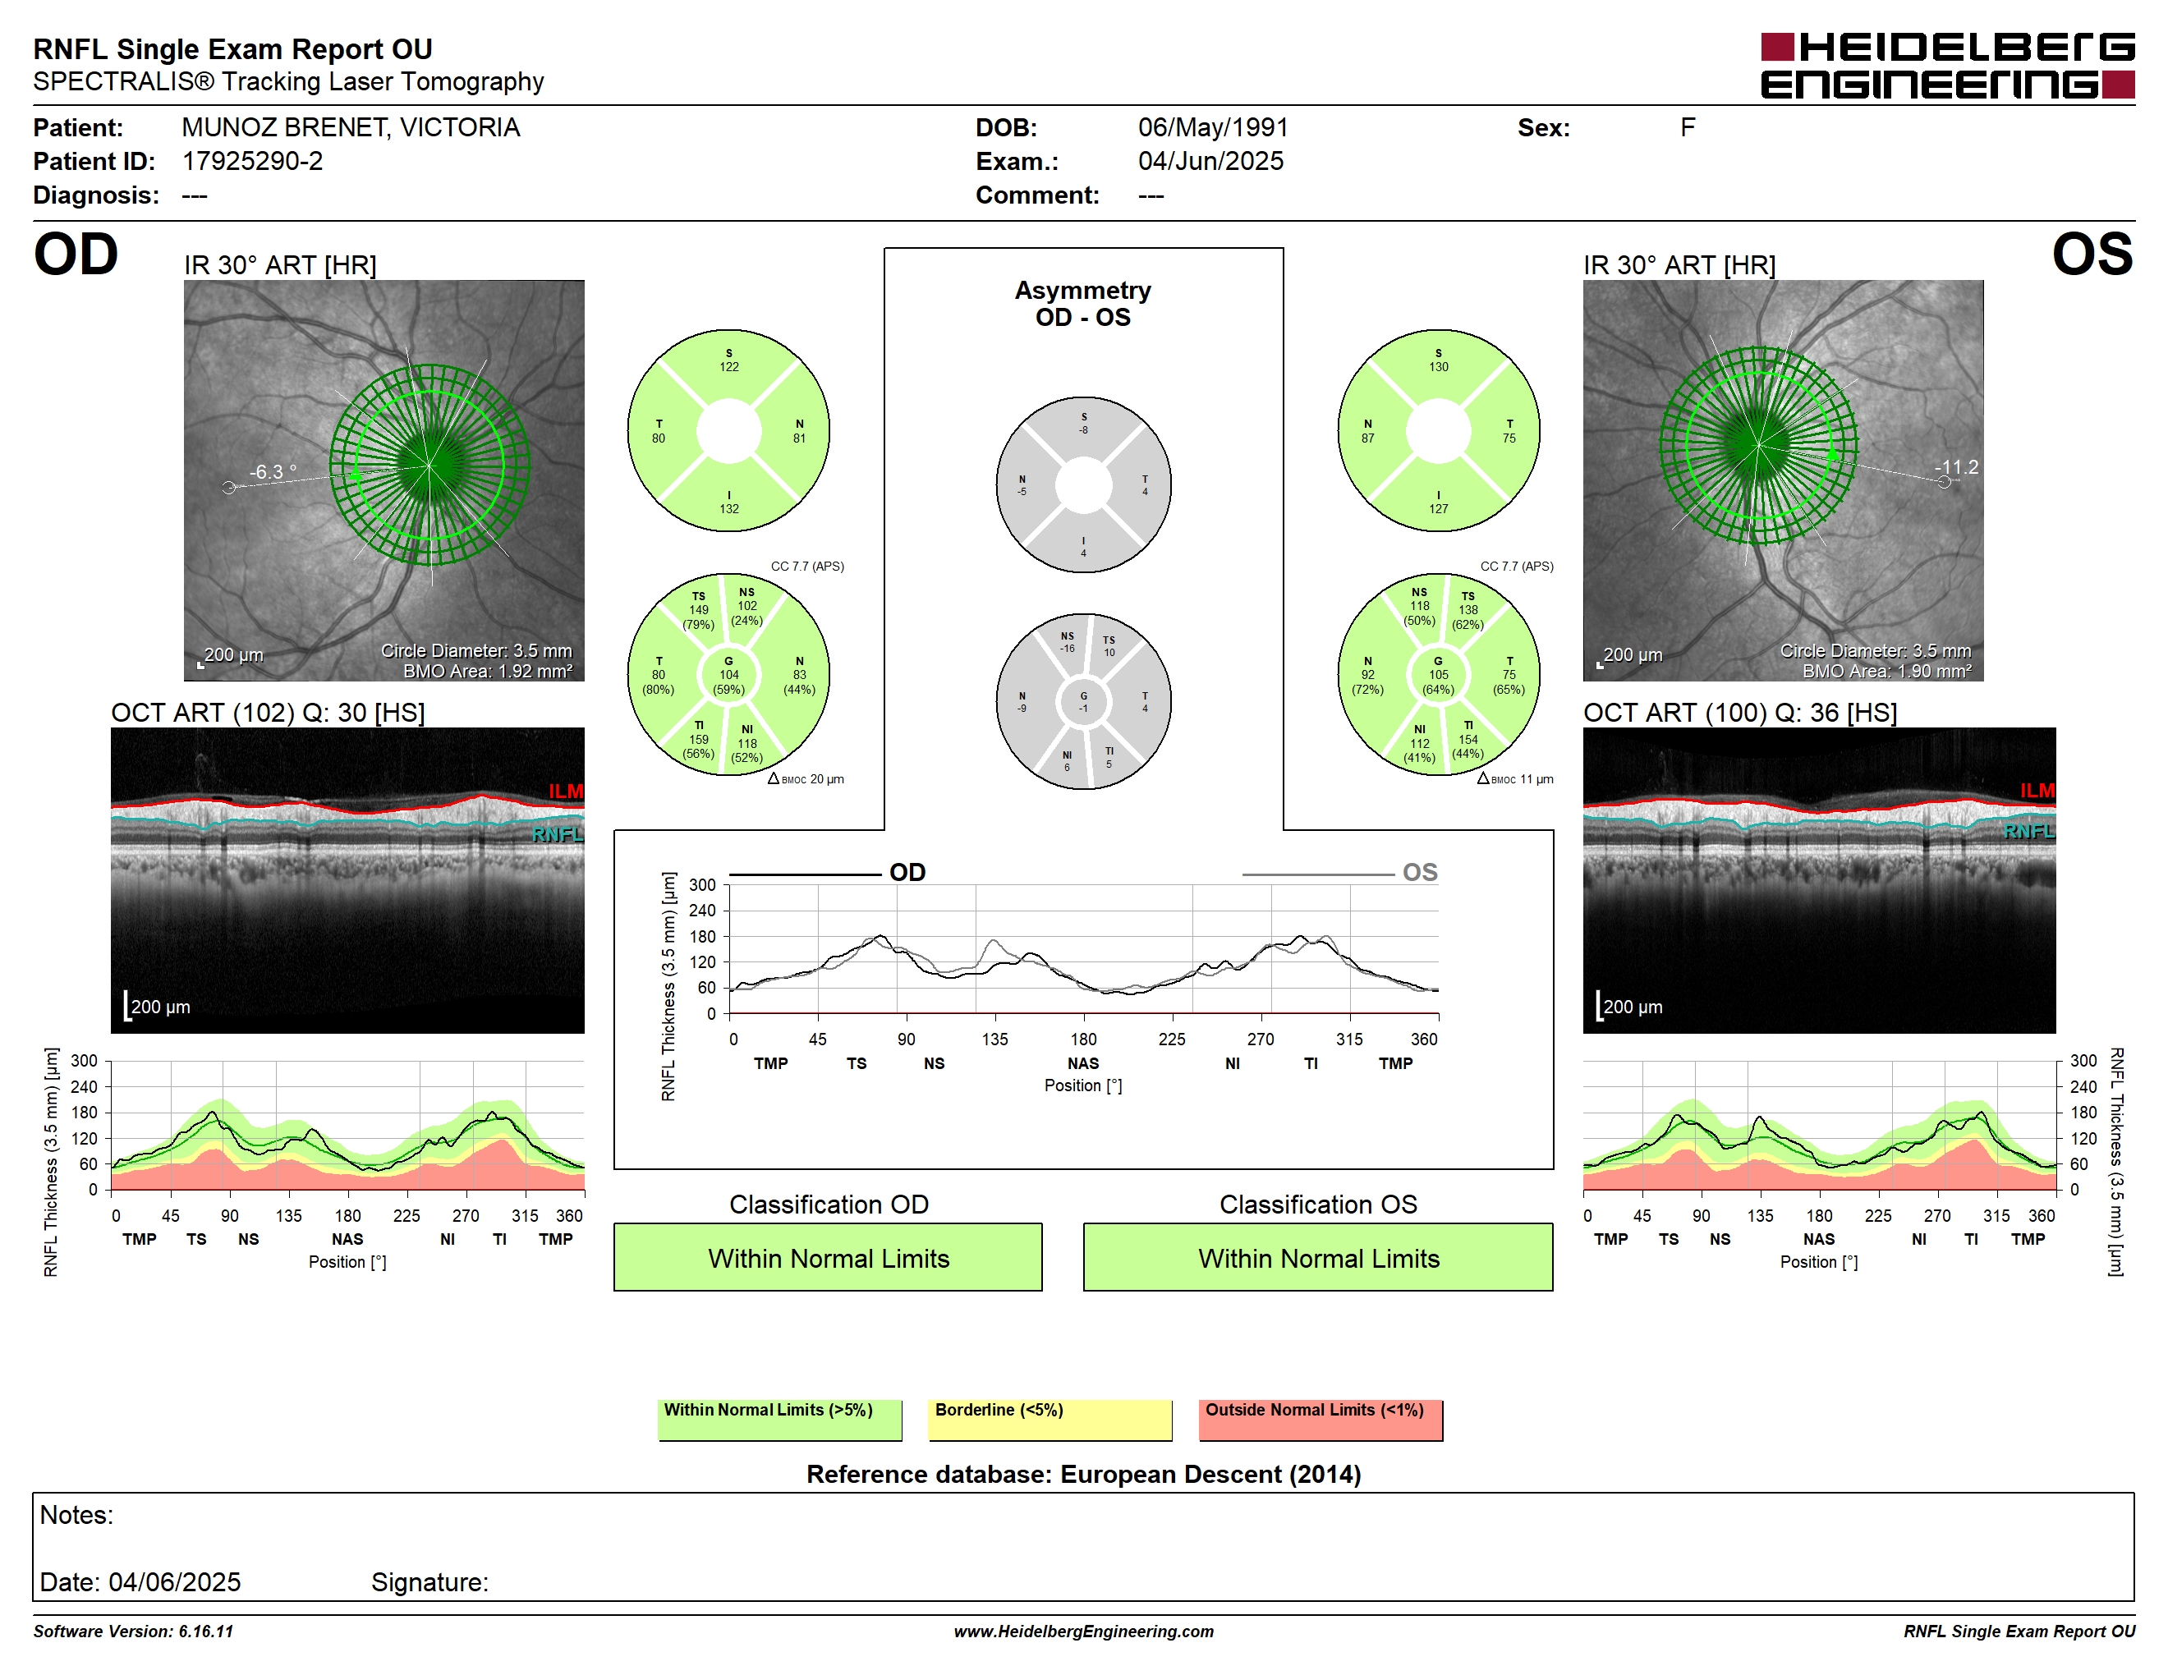The height and width of the screenshot is (1675, 2168).
Task: Click the yellow Borderline legend swatch
Action: 1050,1420
